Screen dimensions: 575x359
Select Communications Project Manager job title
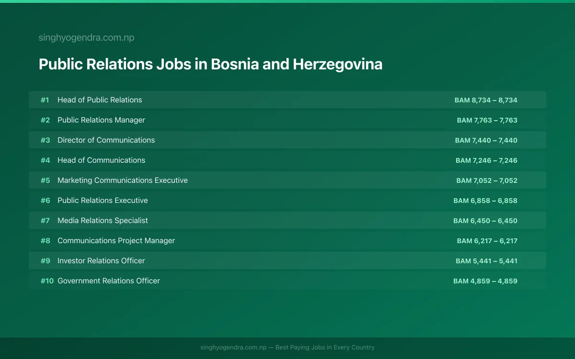pos(116,241)
